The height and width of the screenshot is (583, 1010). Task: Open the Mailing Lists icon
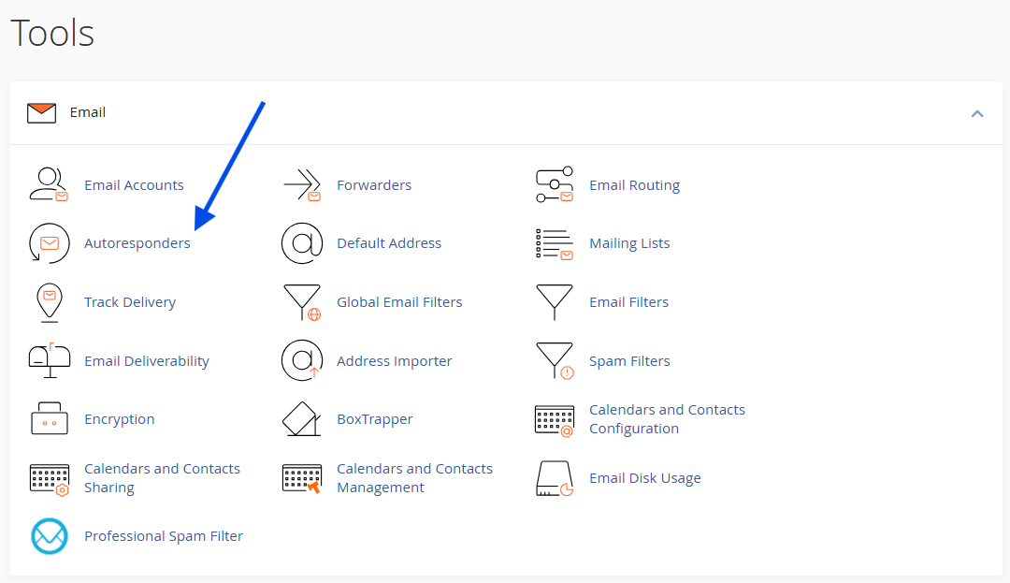click(x=554, y=243)
